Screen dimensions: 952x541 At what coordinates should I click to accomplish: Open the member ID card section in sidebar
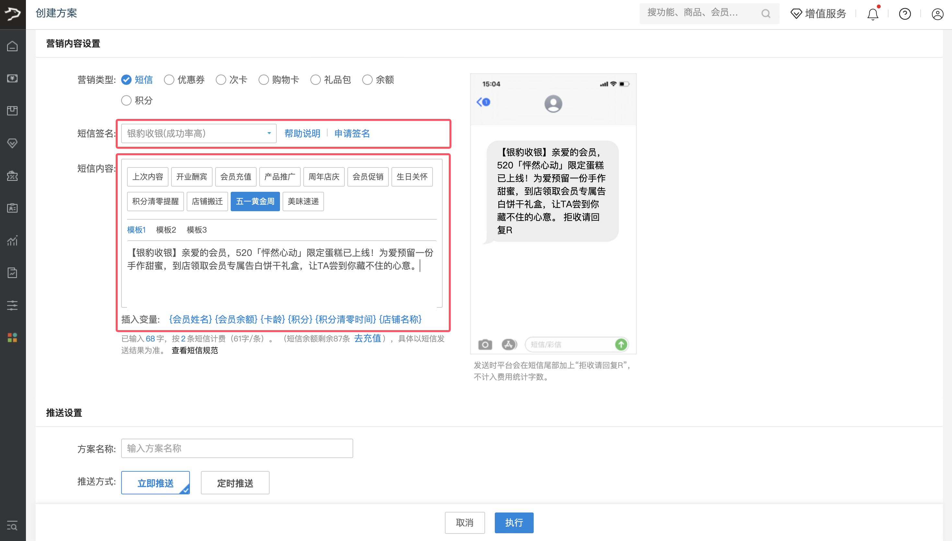click(13, 208)
